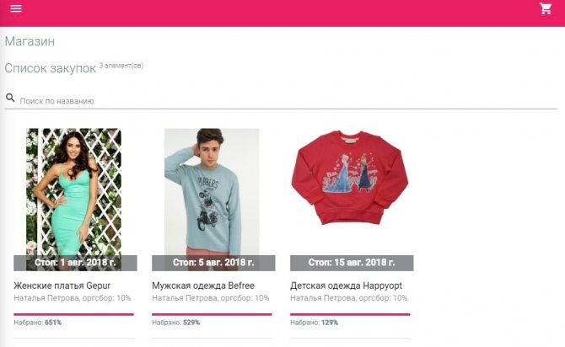The width and height of the screenshot is (565, 347).
Task: Click the search magnifier icon
Action: click(10, 98)
